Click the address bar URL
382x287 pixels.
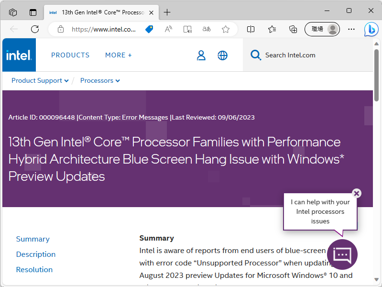[104, 30]
